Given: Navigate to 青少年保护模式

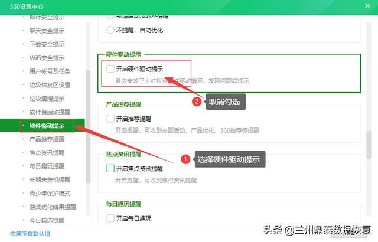Looking at the screenshot, I should [50, 193].
